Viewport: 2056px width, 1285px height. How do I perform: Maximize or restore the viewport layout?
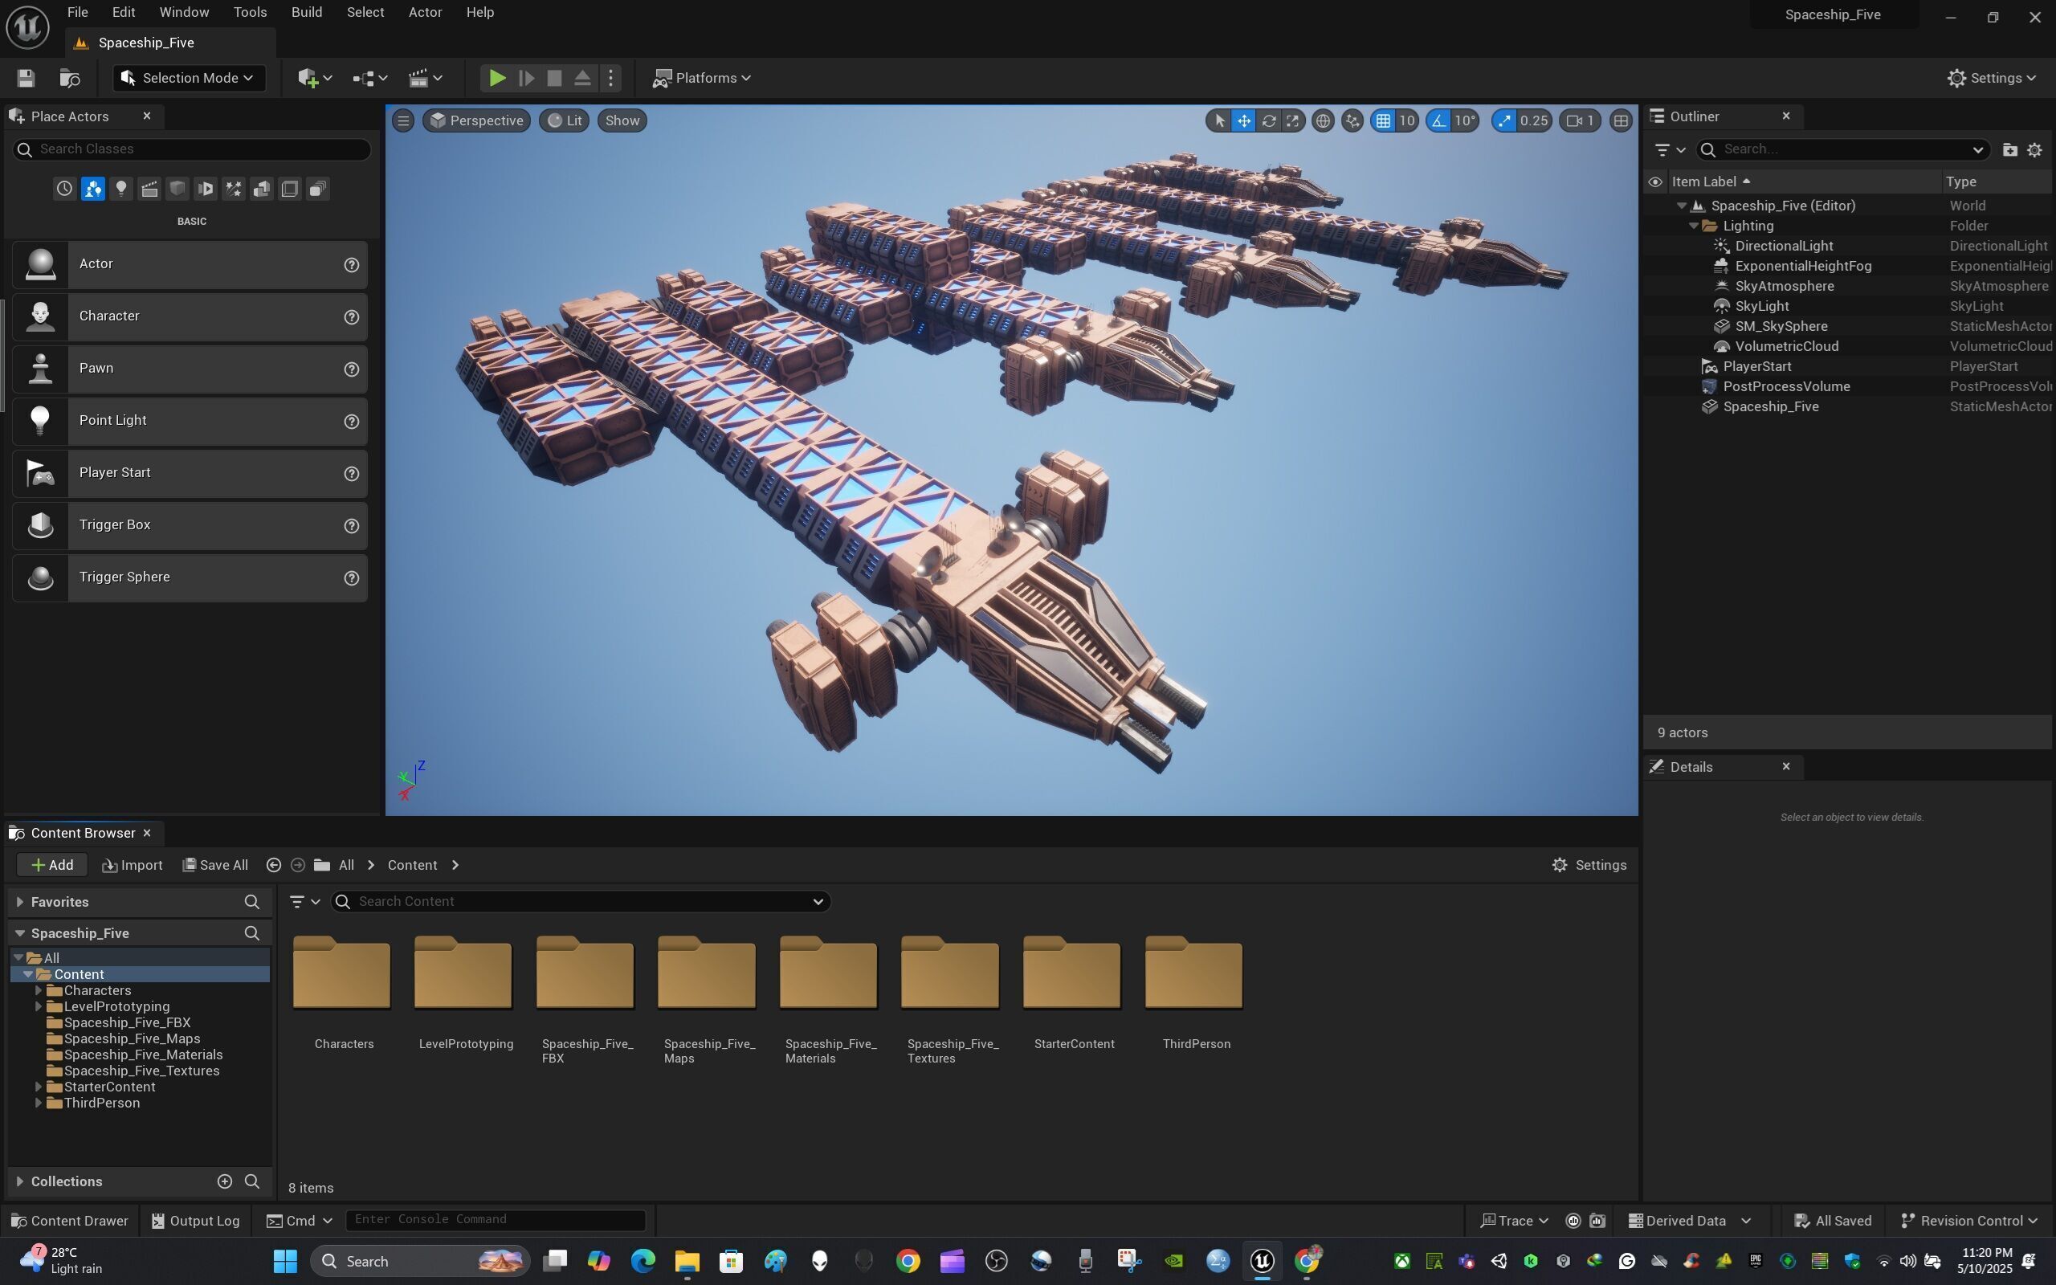[x=1620, y=120]
